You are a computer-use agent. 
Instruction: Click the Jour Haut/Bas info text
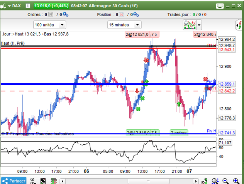(x=35, y=34)
